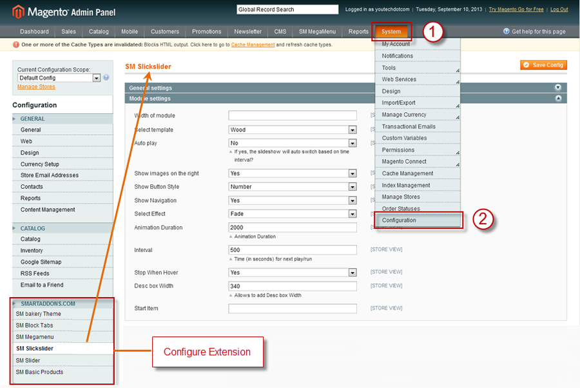Collapse the GENERAL sidebar group
This screenshot has width=580, height=388.
tap(63, 119)
